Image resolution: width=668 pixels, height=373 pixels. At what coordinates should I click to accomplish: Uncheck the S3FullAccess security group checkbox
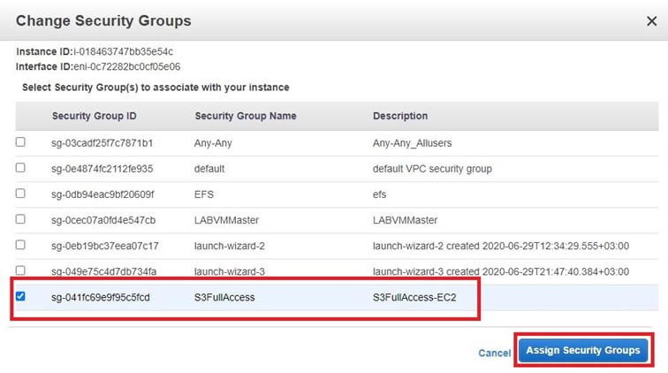point(20,296)
